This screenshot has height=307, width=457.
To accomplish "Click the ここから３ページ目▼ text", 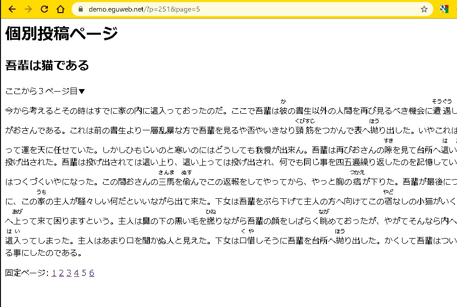I will pyautogui.click(x=45, y=91).
